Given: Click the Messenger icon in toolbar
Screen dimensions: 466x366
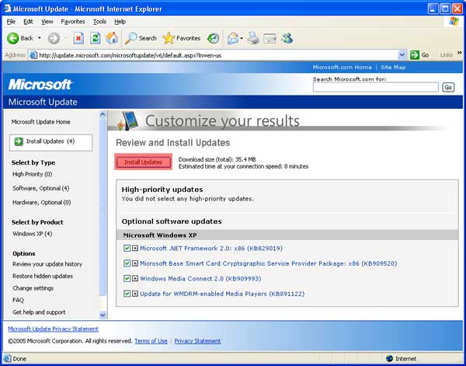Looking at the screenshot, I should tap(287, 38).
